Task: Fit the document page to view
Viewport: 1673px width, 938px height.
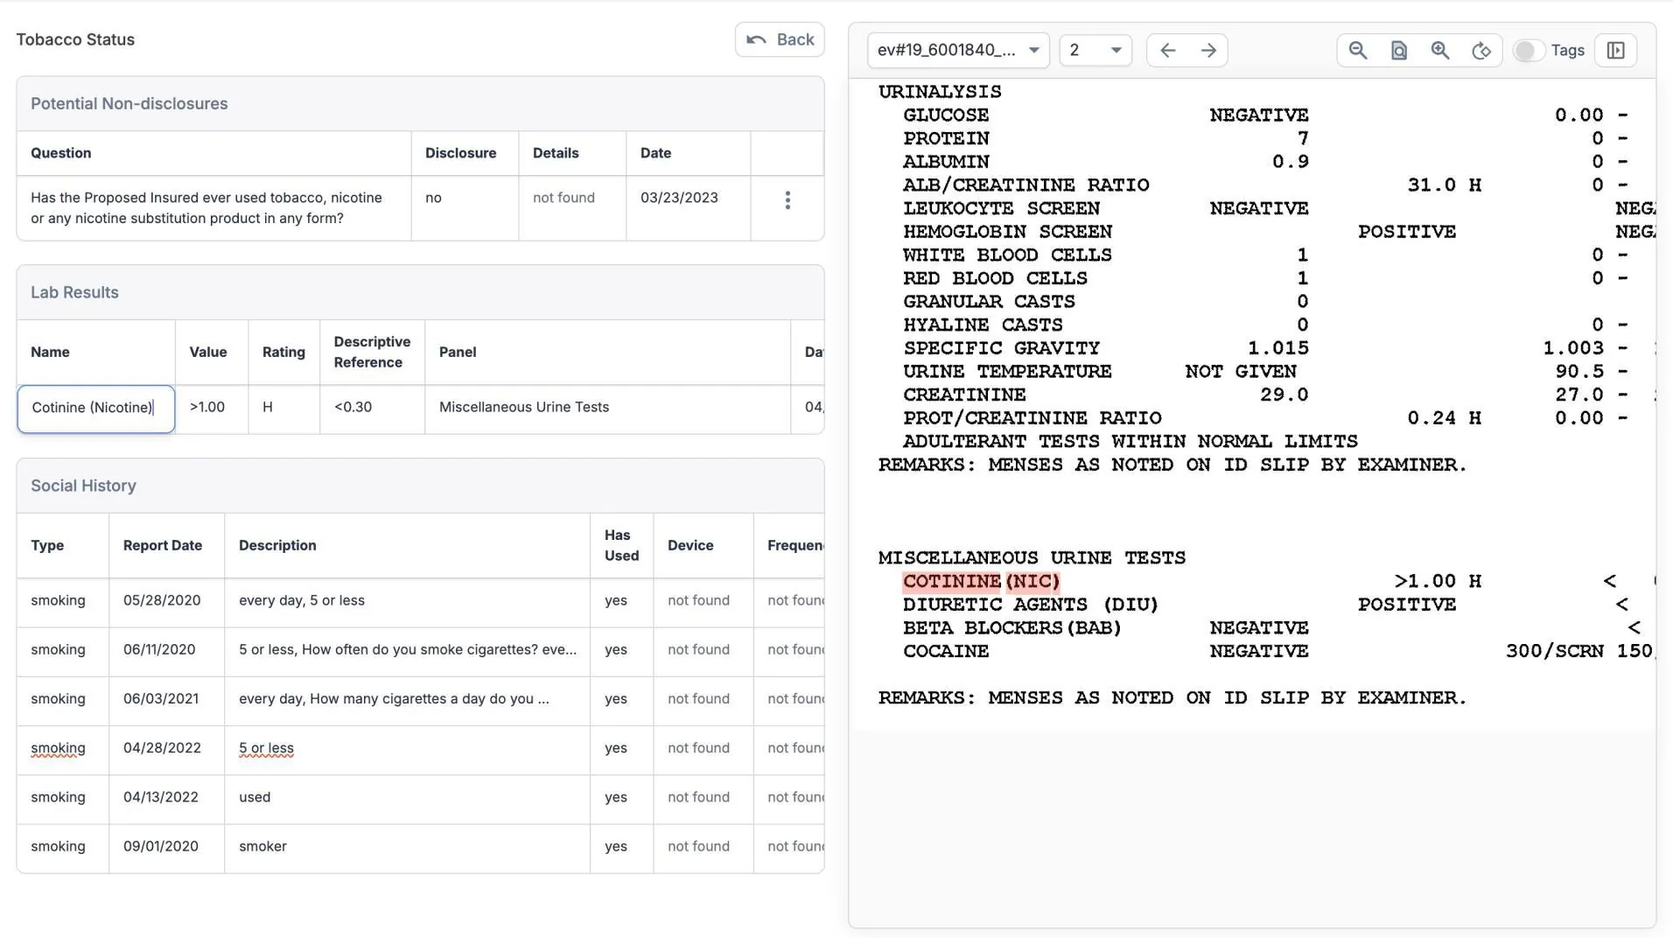Action: point(1399,50)
